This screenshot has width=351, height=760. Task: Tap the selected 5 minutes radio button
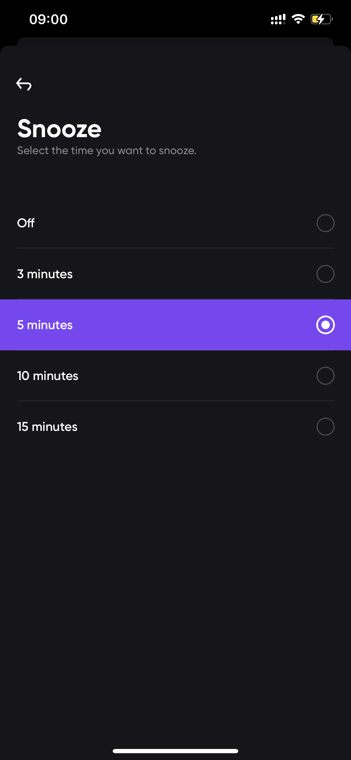pos(325,325)
